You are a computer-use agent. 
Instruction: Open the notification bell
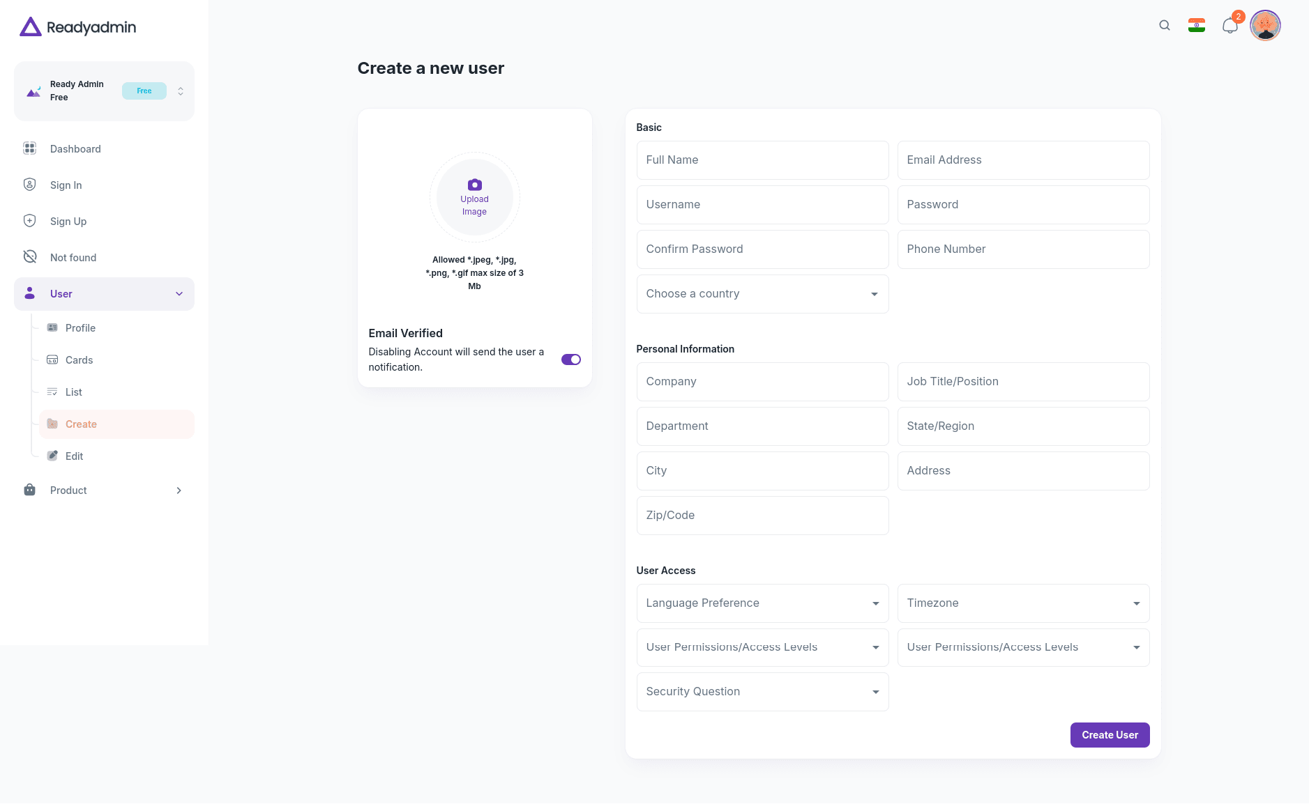1229,25
